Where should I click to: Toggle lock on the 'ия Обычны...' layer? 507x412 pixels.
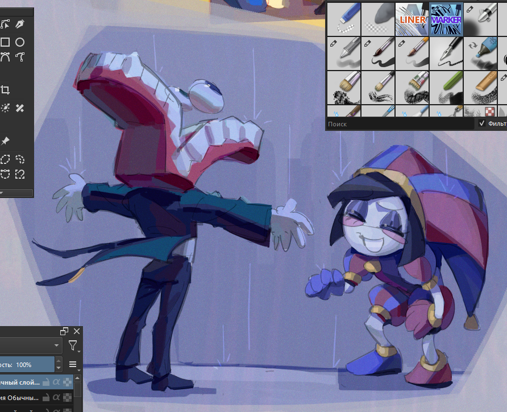point(46,397)
